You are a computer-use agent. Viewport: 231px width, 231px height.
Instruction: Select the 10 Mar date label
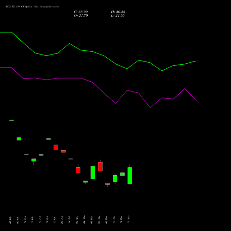click(114, 219)
